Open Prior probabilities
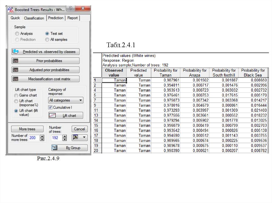Screen dimensions: 272x203 click(45, 61)
